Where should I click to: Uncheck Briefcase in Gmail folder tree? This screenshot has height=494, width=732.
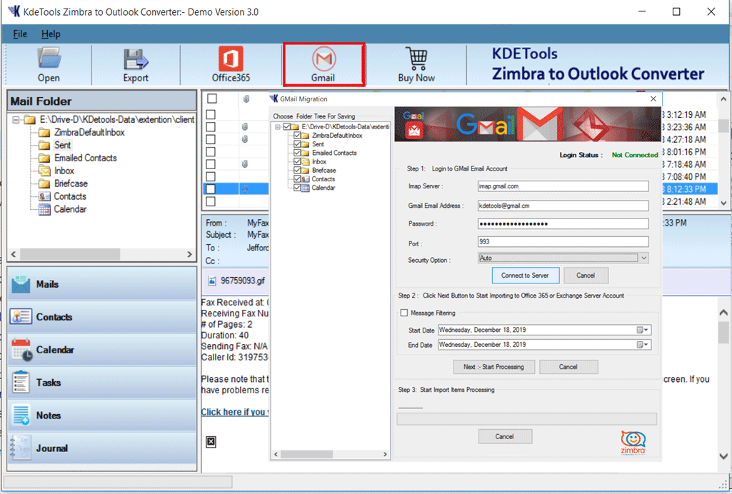(298, 171)
